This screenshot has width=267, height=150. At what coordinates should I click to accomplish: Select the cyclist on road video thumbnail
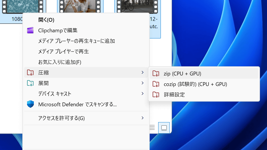[135, 6]
